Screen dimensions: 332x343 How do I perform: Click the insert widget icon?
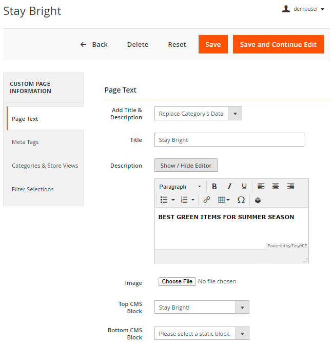[x=258, y=200]
